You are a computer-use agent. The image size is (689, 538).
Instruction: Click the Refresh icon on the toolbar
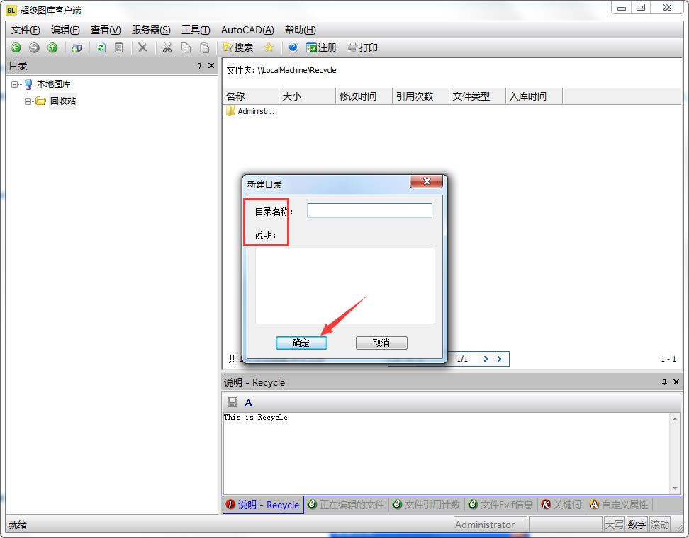101,48
